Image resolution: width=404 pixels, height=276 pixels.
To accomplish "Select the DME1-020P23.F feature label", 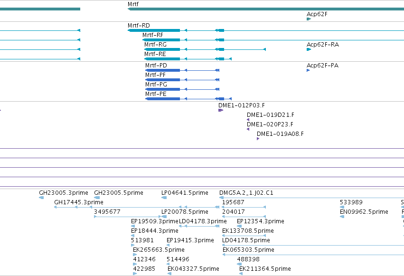I will [x=270, y=124].
